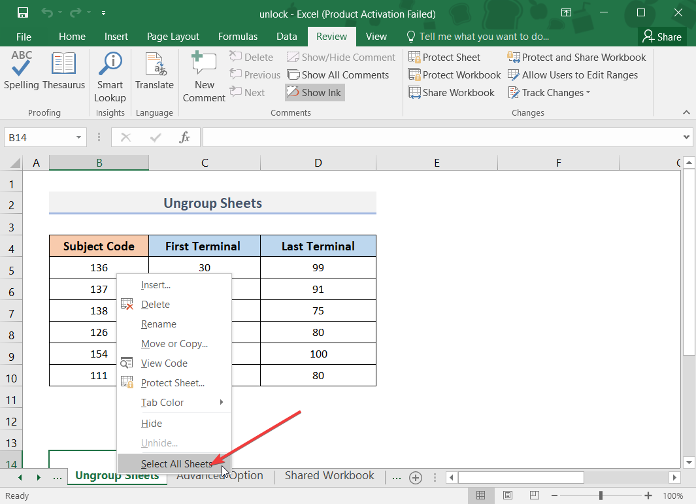Image resolution: width=696 pixels, height=504 pixels.
Task: Click Allow Users to Edit Ranges
Action: pyautogui.click(x=573, y=75)
